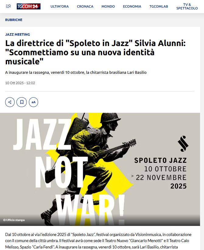This screenshot has height=250, width=204.
Task: Change text size with aA button
Action: [33, 102]
